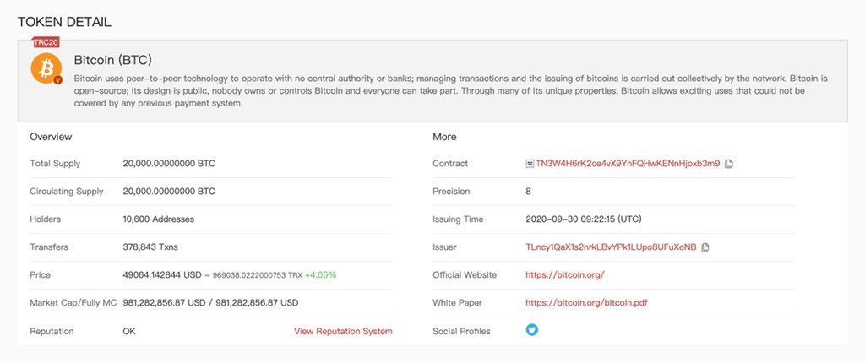The height and width of the screenshot is (363, 865).
Task: Click the Total Supply label
Action: click(55, 163)
